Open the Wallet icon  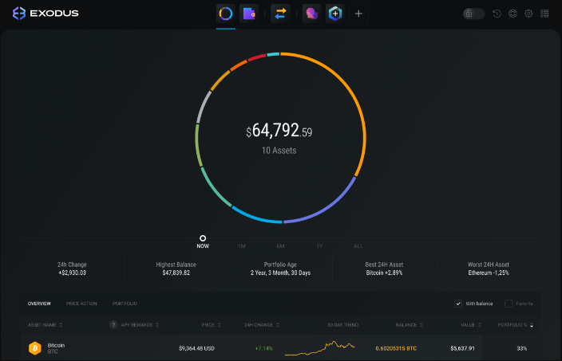[x=249, y=14]
